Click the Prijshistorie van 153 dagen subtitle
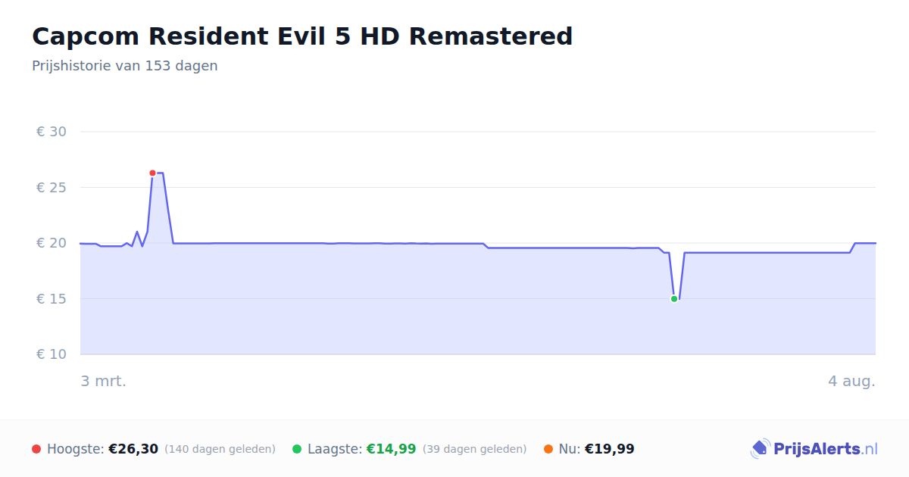 125,66
